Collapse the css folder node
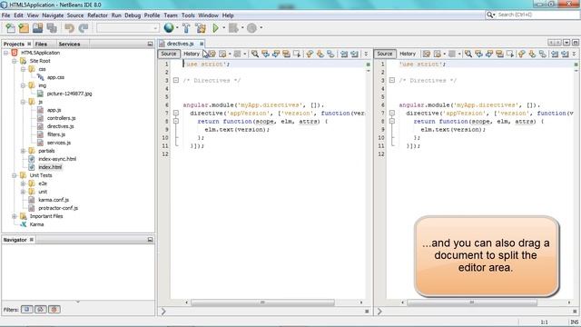The width and height of the screenshot is (581, 327). click(23, 69)
